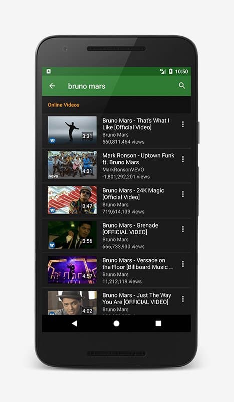Open options for That's What I Like video
This screenshot has height=402, width=234.
(182, 124)
